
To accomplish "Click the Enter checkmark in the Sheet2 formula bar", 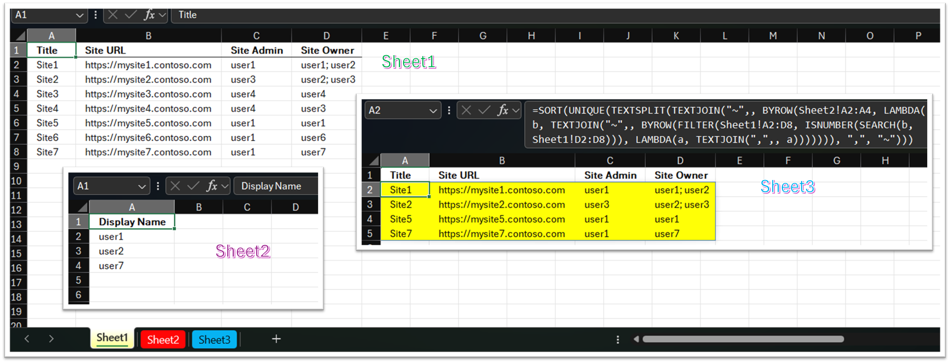I will (x=193, y=186).
